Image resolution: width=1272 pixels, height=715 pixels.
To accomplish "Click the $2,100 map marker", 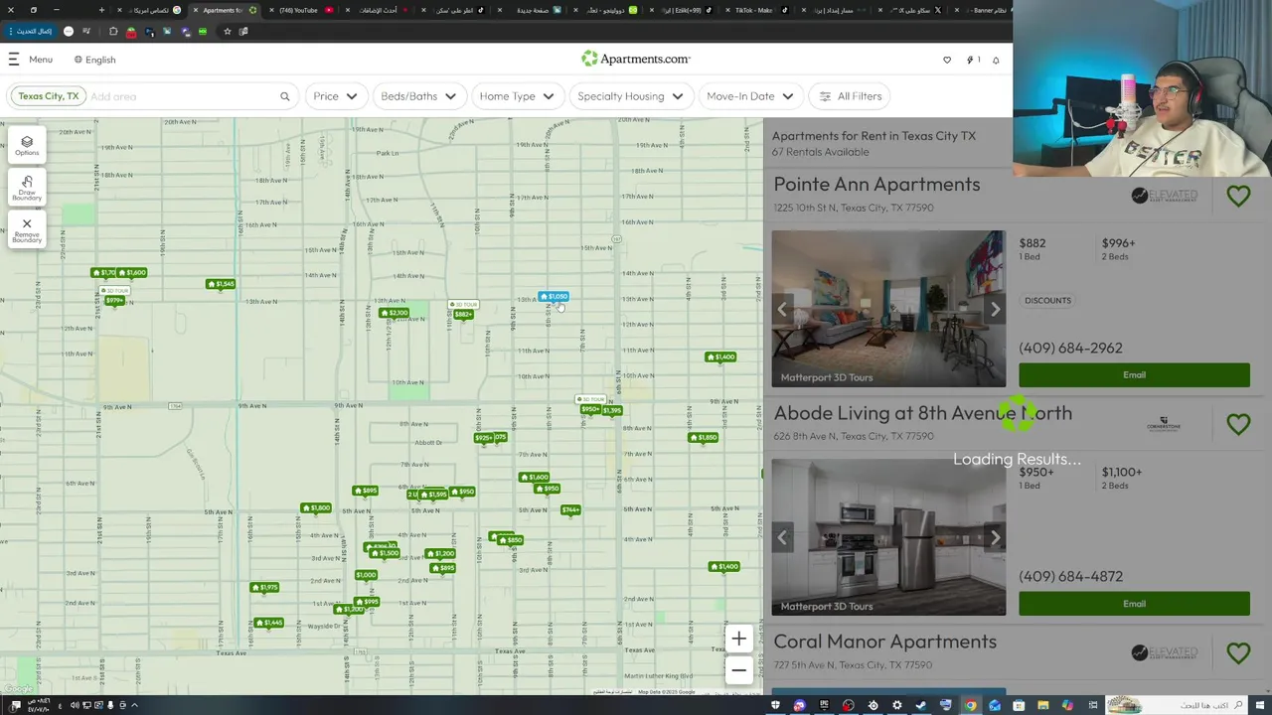I will point(395,313).
